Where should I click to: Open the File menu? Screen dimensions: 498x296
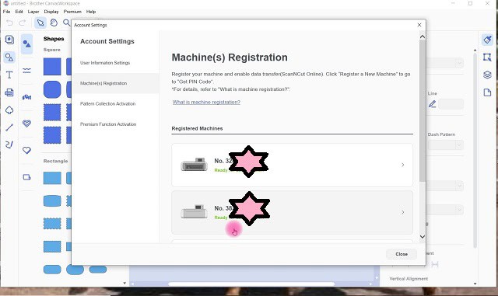[6, 12]
